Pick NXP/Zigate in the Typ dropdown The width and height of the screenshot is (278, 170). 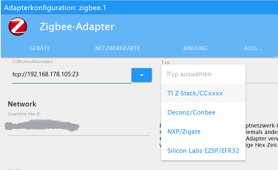[x=184, y=132]
